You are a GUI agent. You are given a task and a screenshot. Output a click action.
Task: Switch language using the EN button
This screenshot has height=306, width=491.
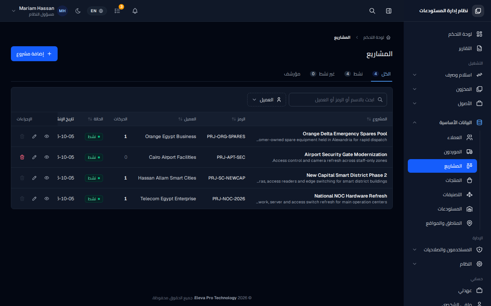click(97, 11)
